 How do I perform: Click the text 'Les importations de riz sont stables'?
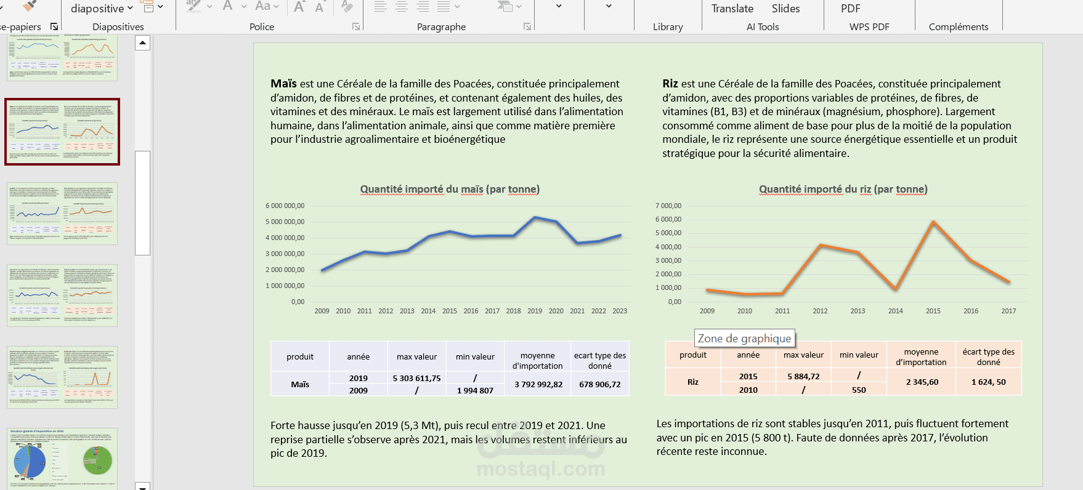coord(740,424)
